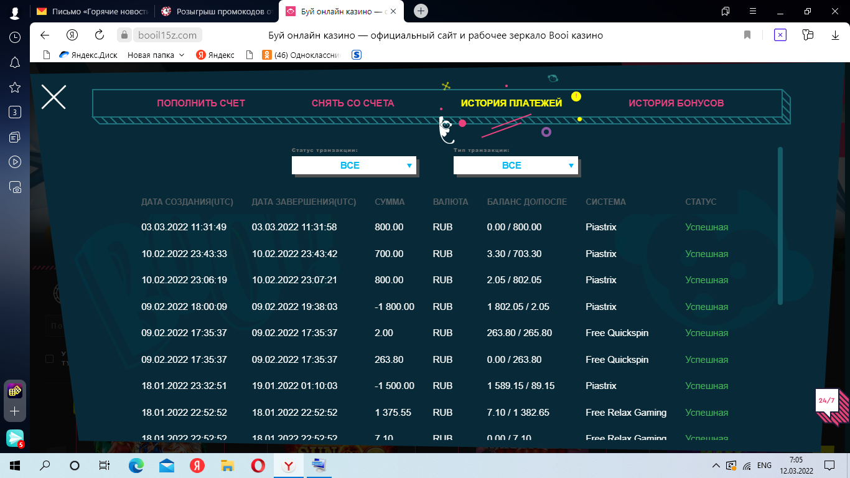850x478 pixels.
Task: Select the ИСТОРИЯ ПЛАТЕЖЕЙ tab
Action: click(511, 103)
